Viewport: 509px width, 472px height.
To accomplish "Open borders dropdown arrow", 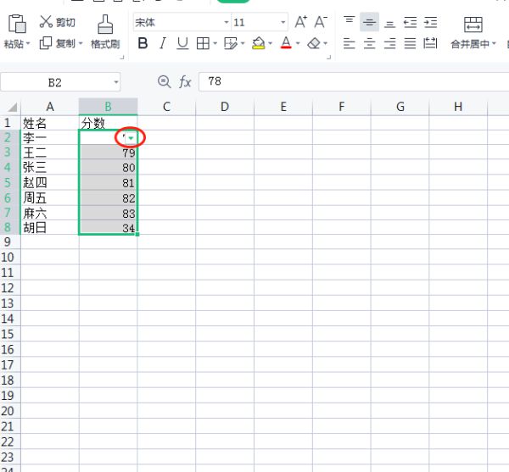I will [x=215, y=43].
